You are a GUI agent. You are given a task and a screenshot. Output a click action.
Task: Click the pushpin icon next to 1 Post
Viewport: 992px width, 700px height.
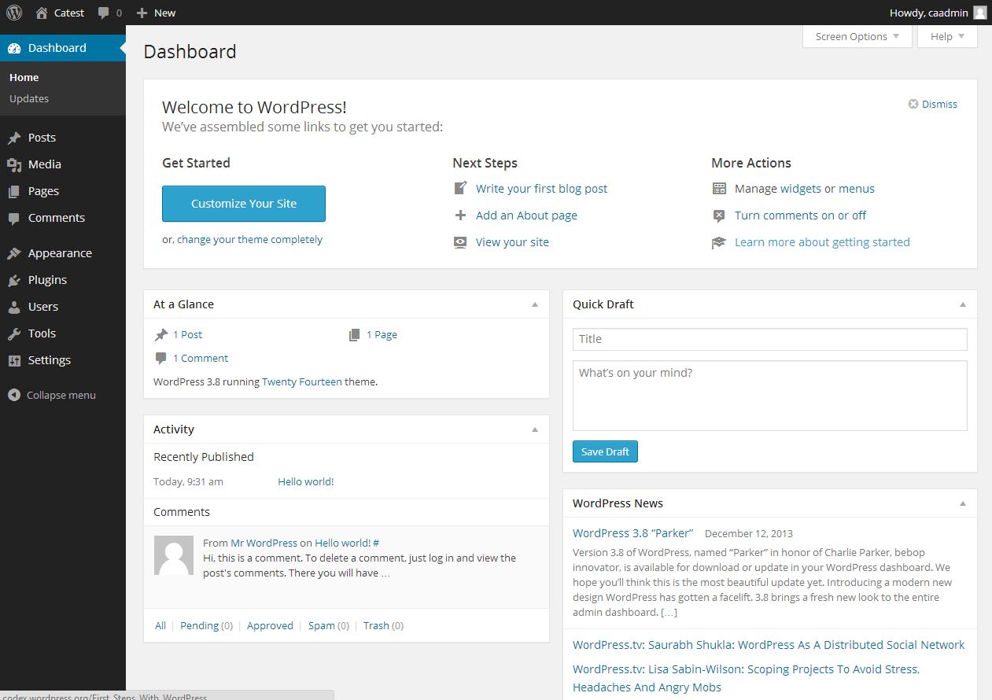point(161,335)
